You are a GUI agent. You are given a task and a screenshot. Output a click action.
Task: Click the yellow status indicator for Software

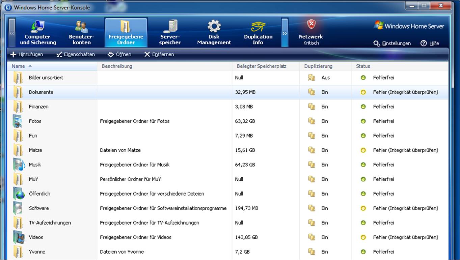(363, 208)
